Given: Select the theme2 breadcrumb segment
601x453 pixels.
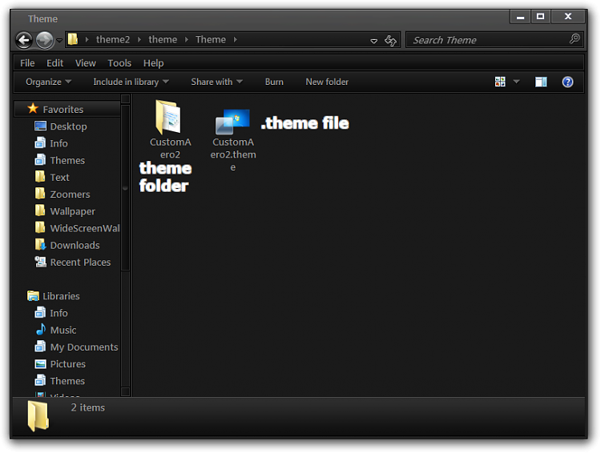Looking at the screenshot, I should click(113, 39).
